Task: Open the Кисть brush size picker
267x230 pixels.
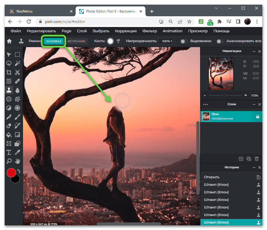Action: pos(111,41)
